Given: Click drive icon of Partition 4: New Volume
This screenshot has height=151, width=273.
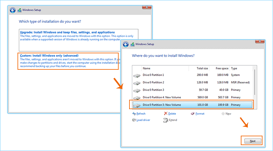Looking at the screenshot, I should (137, 98).
